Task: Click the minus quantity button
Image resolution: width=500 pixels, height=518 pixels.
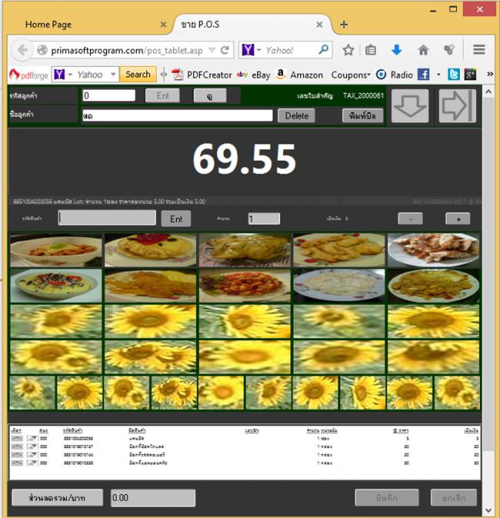Action: click(x=410, y=219)
